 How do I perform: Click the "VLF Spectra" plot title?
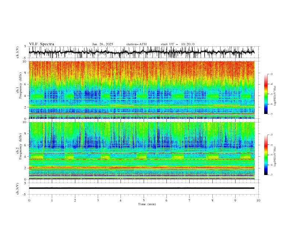coord(42,44)
